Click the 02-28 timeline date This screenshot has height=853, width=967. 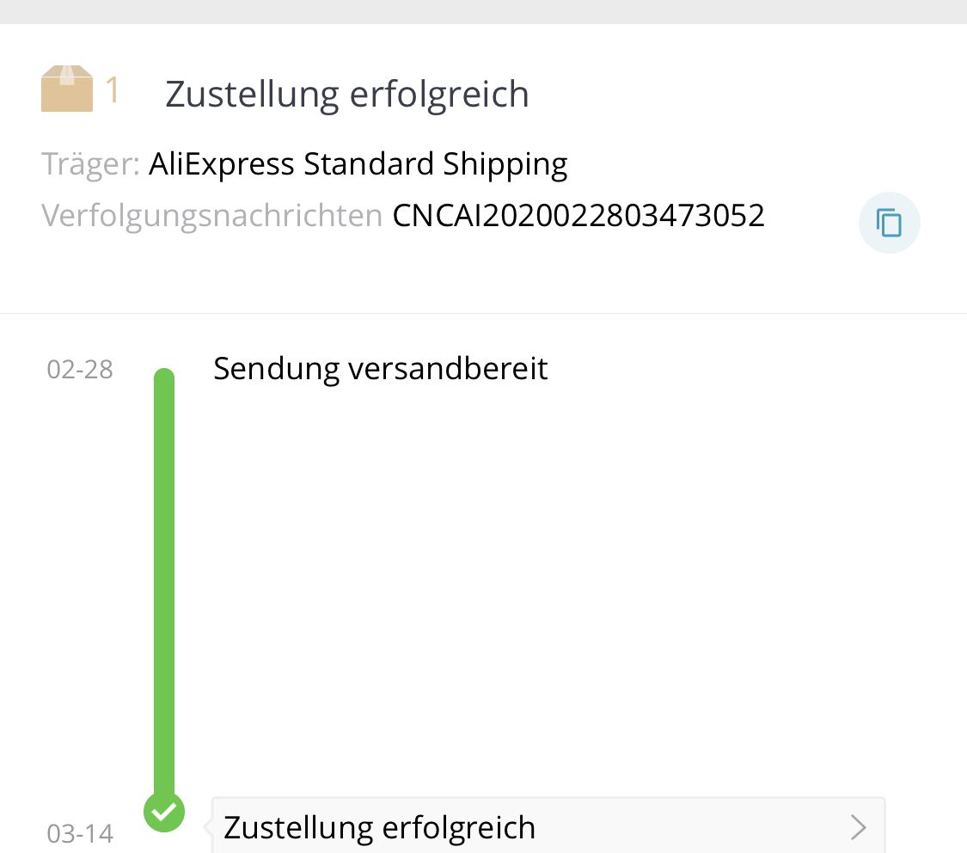pyautogui.click(x=80, y=369)
